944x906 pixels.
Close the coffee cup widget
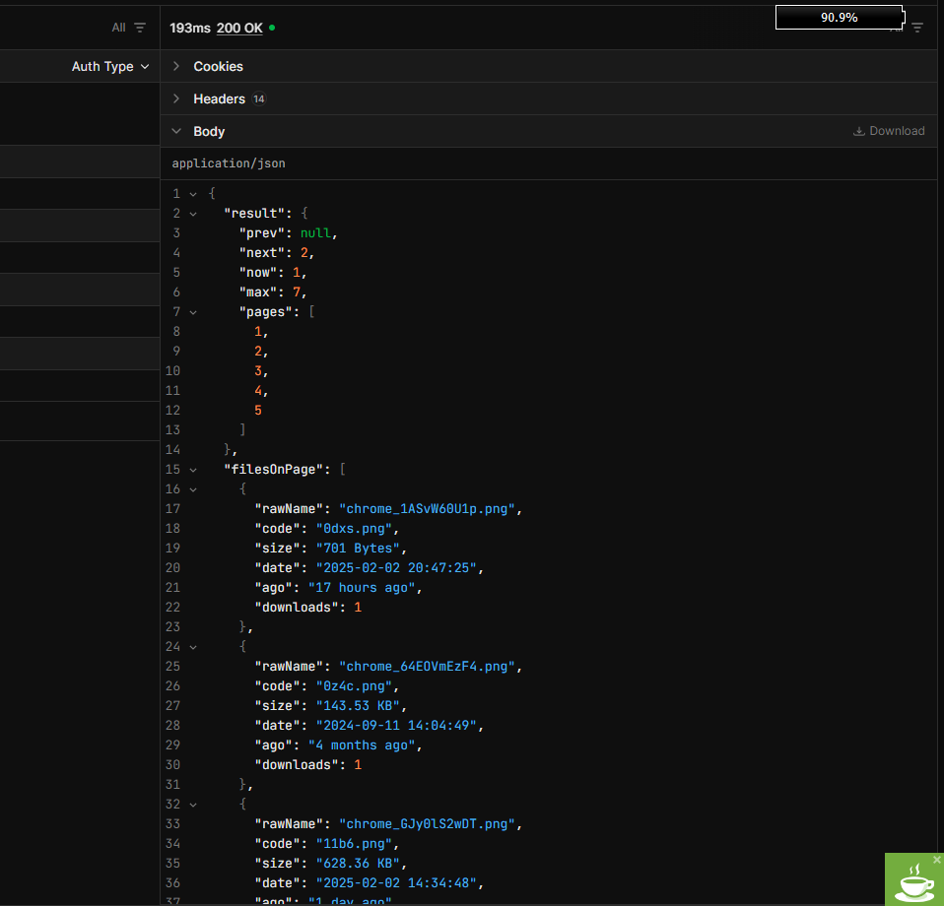point(937,860)
